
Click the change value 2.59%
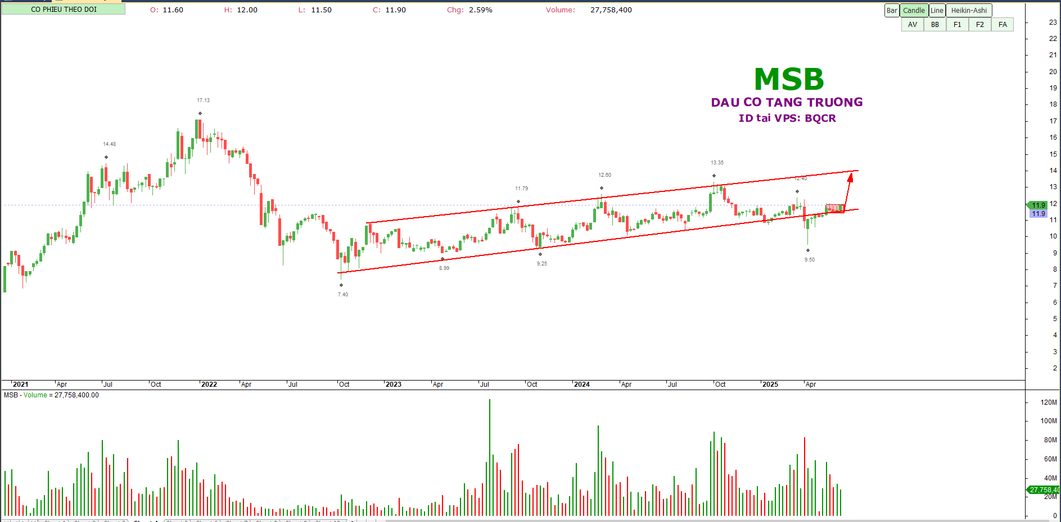(x=481, y=10)
